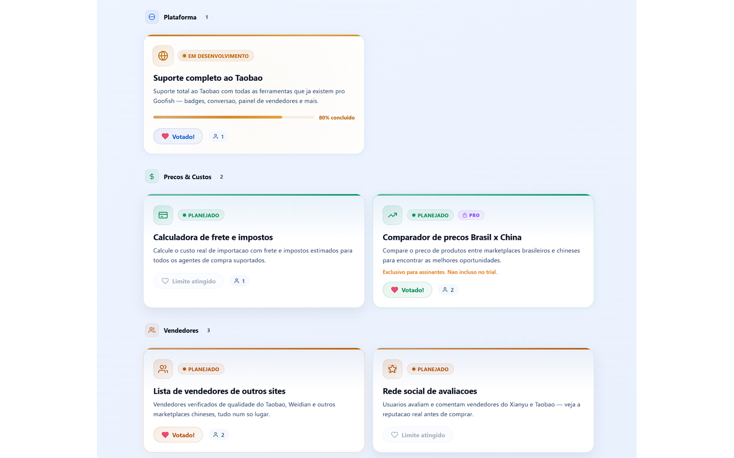734x458 pixels.
Task: Click the Plataforma section icon
Action: click(x=151, y=17)
